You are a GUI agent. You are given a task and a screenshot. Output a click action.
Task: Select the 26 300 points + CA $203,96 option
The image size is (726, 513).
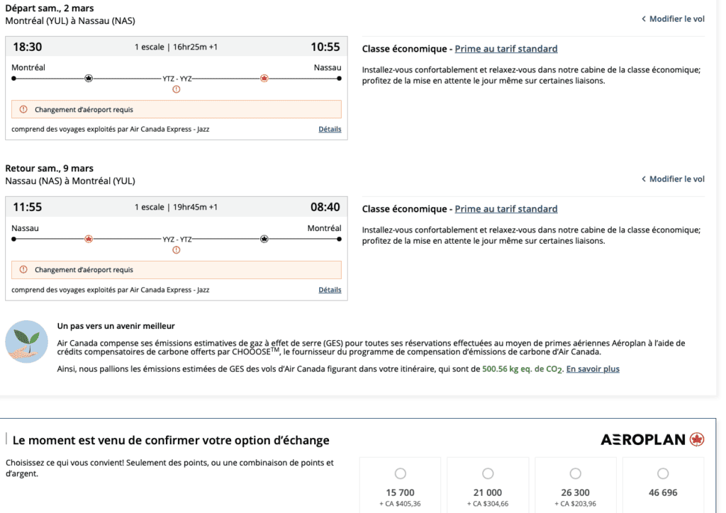tap(575, 473)
